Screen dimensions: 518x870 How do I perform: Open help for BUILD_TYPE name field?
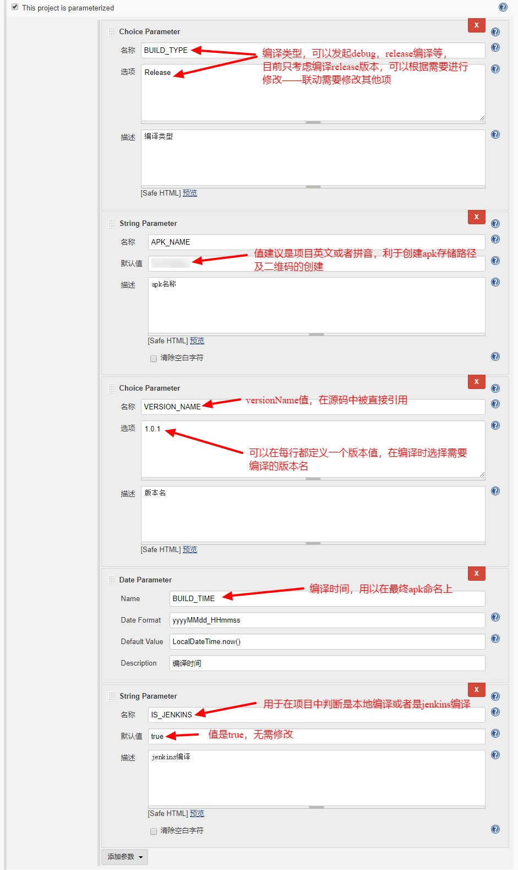[495, 48]
